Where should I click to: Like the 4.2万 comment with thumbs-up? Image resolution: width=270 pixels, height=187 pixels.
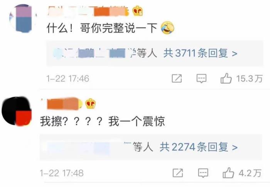point(228,173)
